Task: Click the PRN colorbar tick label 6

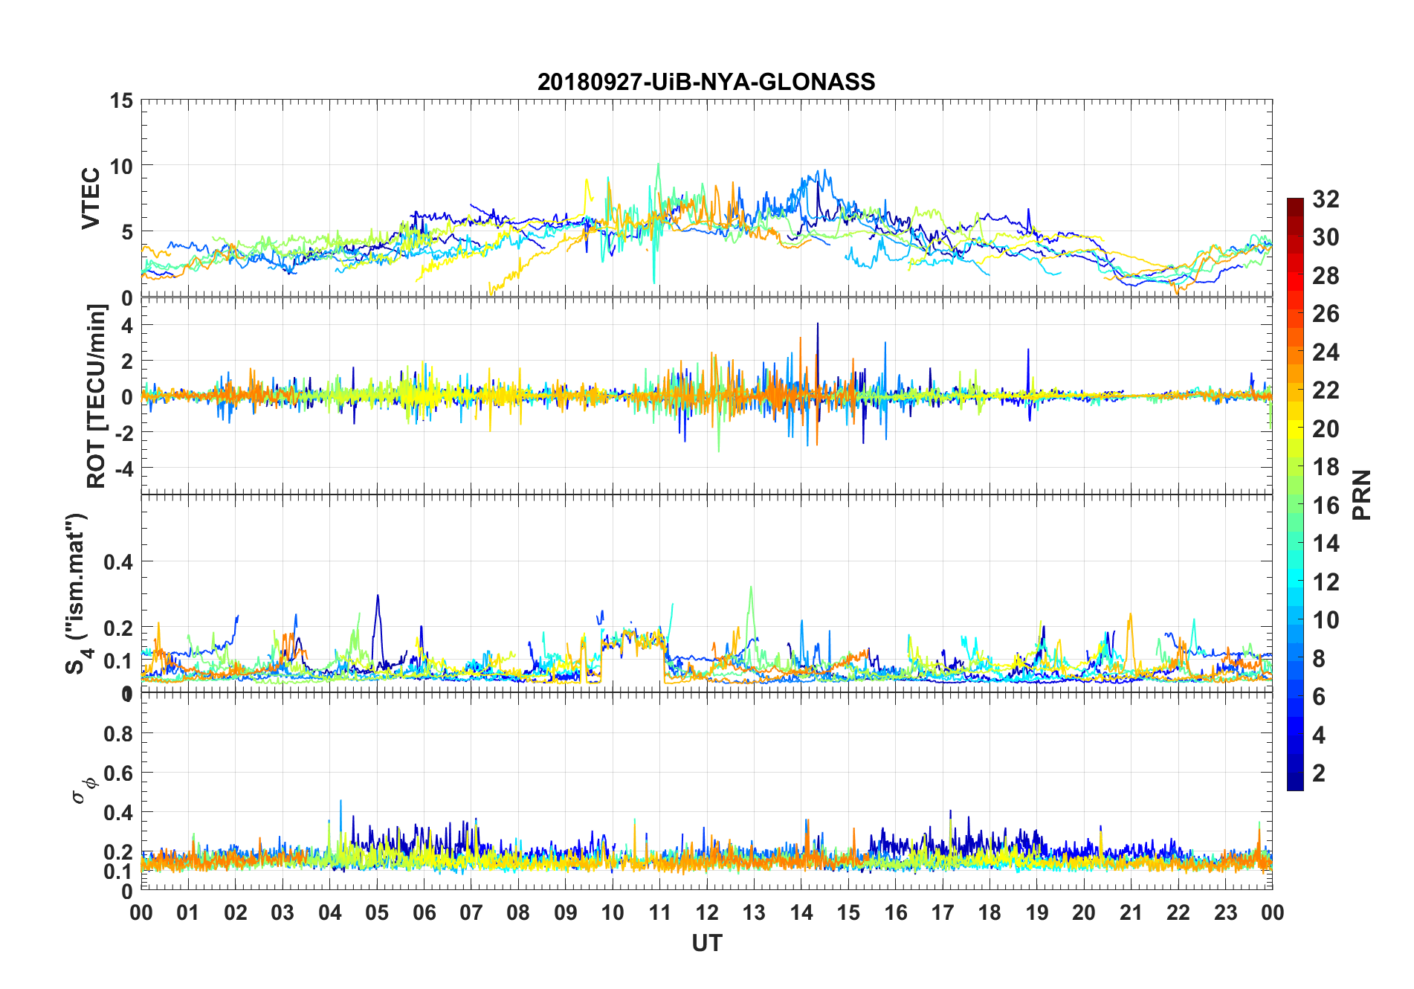Action: (x=1320, y=697)
